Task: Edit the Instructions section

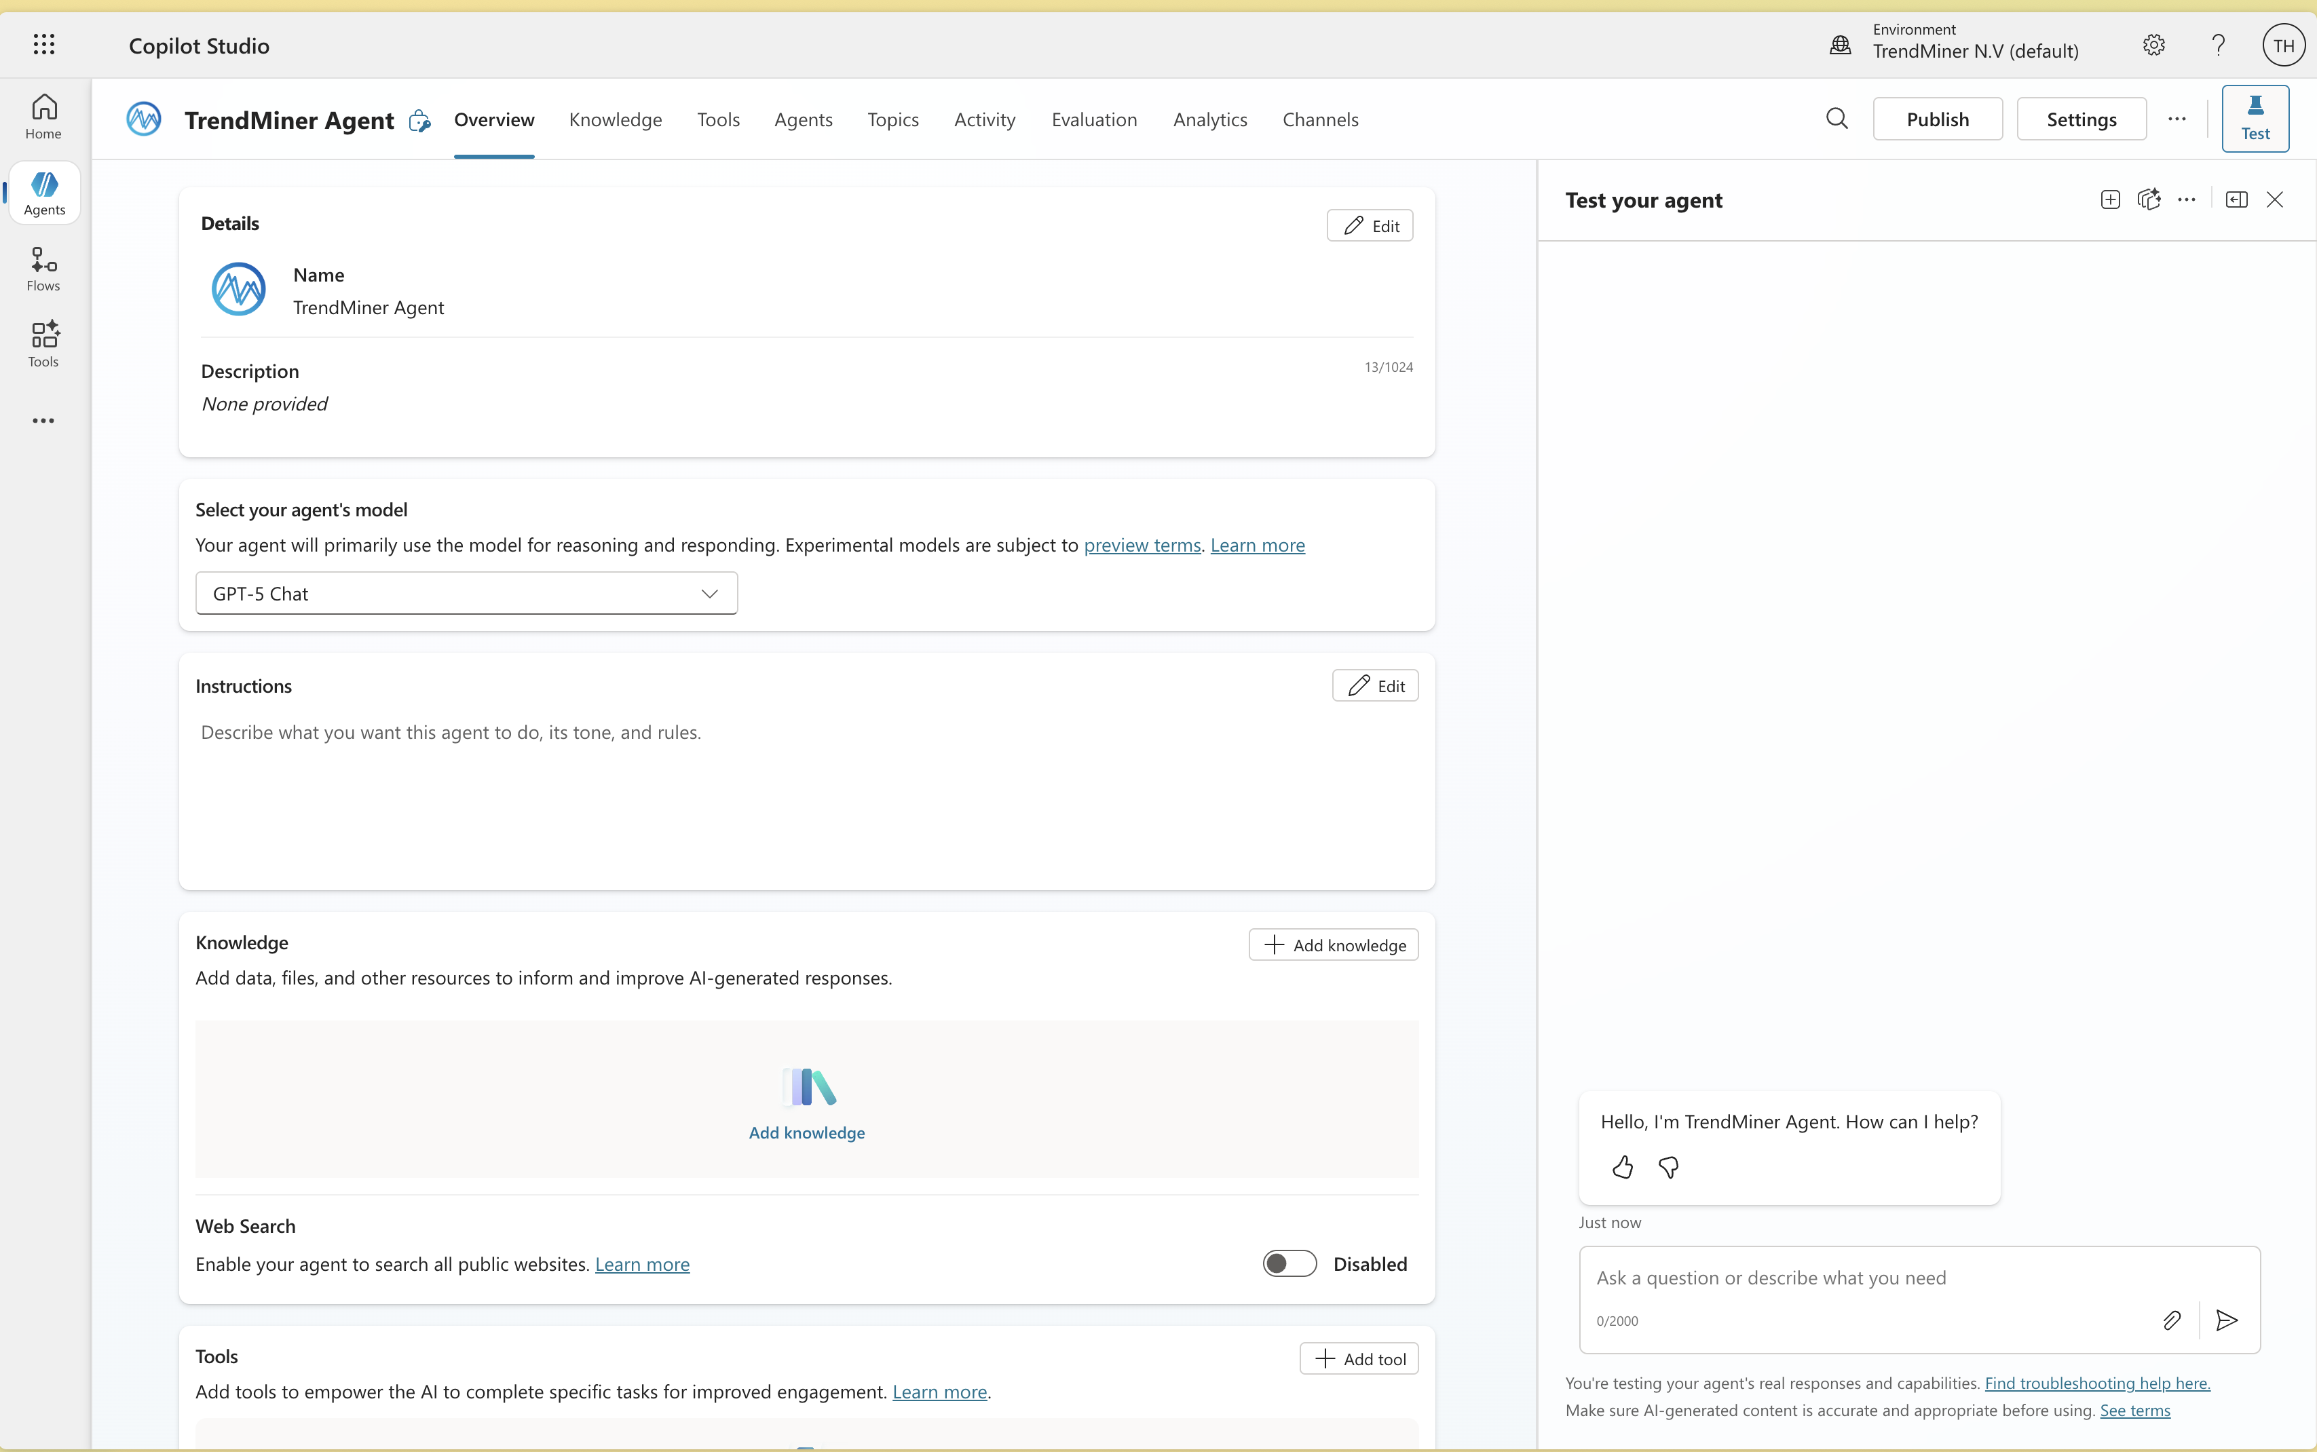Action: point(1376,686)
